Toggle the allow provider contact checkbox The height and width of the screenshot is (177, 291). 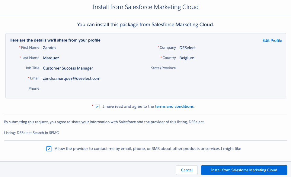(49, 149)
